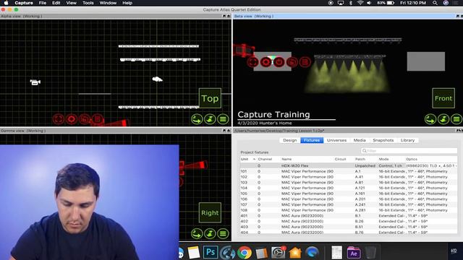This screenshot has height=260, width=463.
Task: Open the Capture application menu
Action: 24,3
